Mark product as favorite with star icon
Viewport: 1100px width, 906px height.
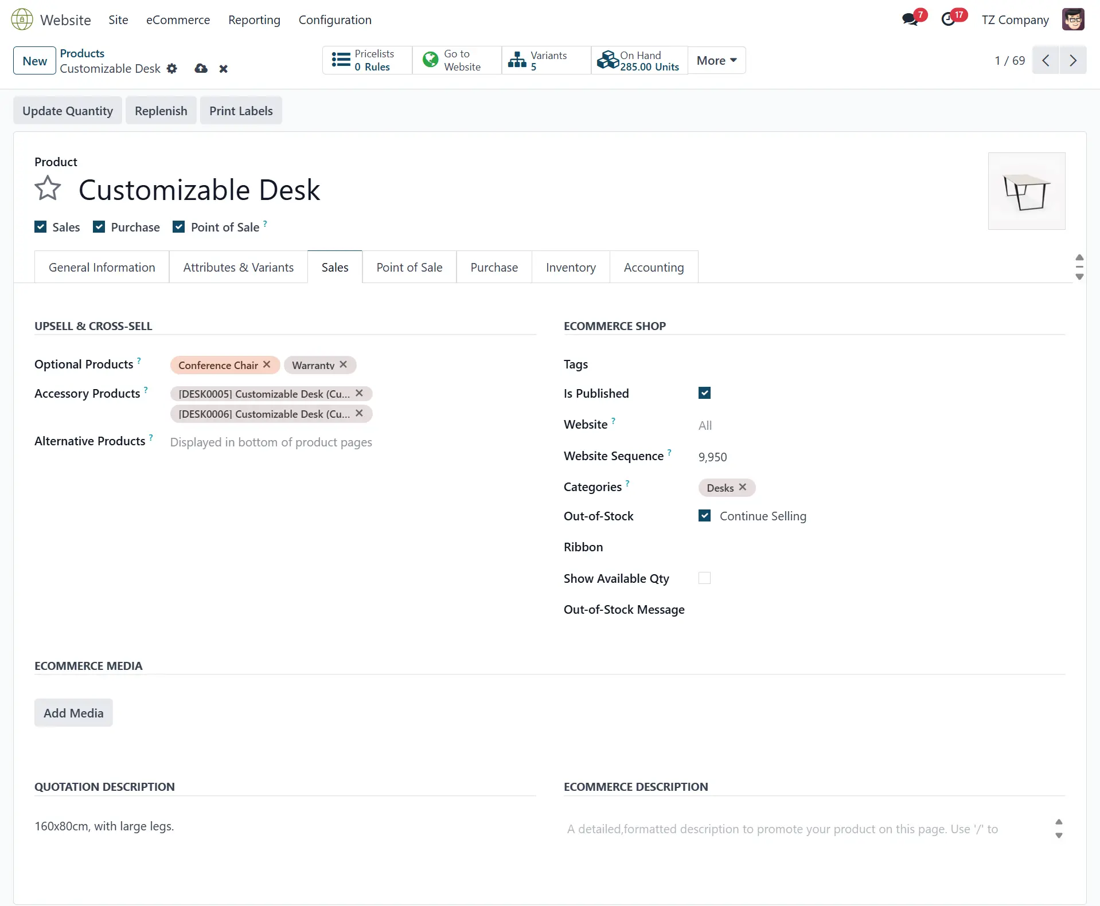click(48, 189)
